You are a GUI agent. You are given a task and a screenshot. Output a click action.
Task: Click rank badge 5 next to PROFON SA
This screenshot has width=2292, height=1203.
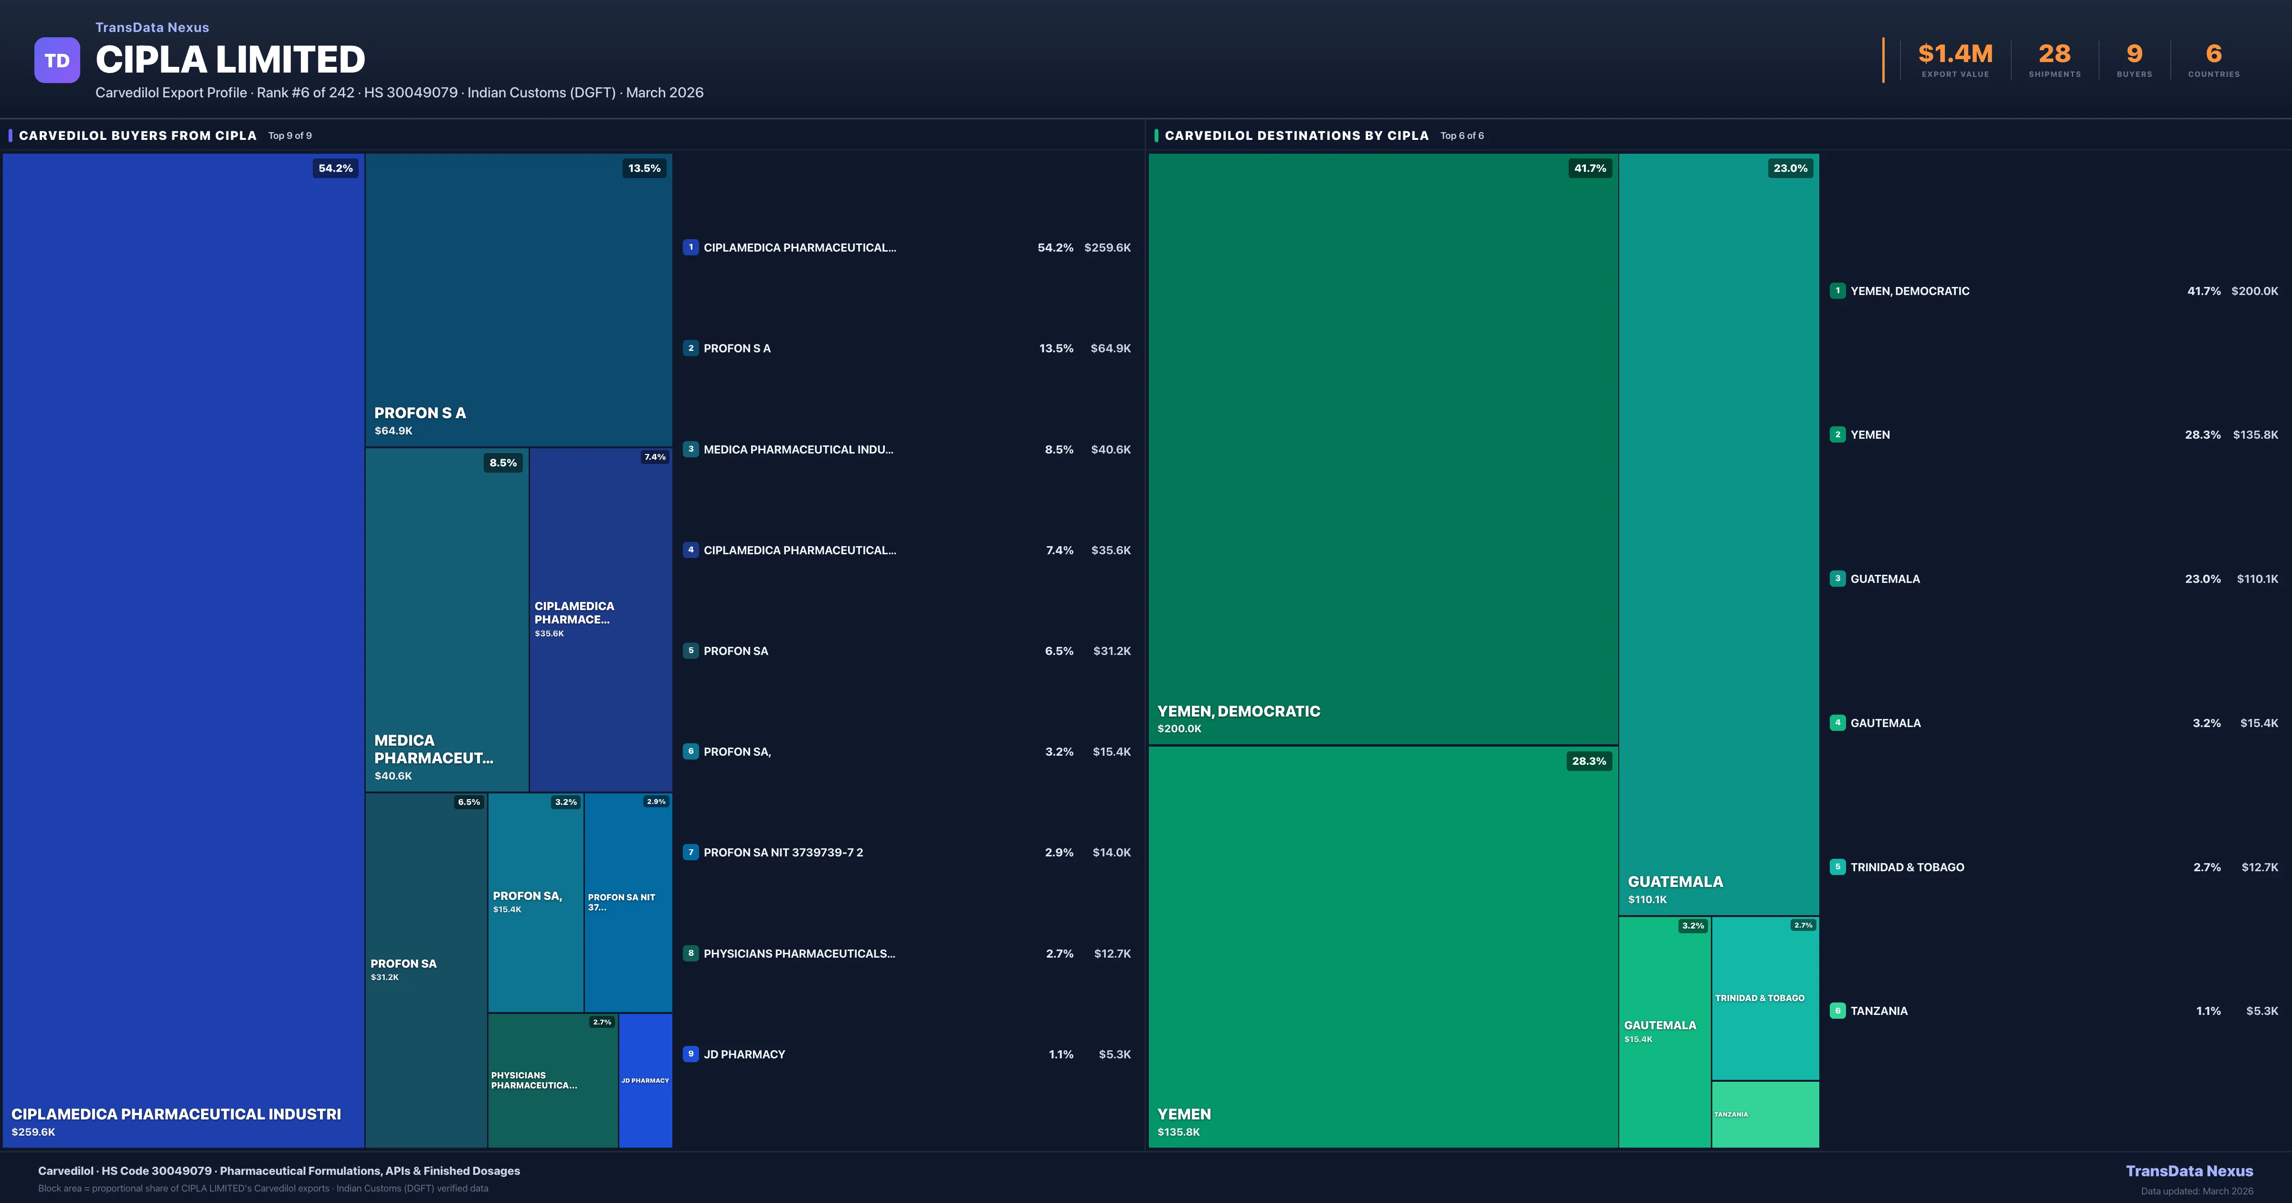pos(691,651)
